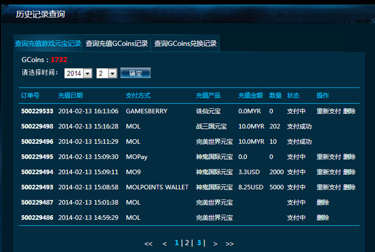Delete order 500229493 via 删除
Image resolution: width=375 pixels, height=252 pixels.
[349, 187]
